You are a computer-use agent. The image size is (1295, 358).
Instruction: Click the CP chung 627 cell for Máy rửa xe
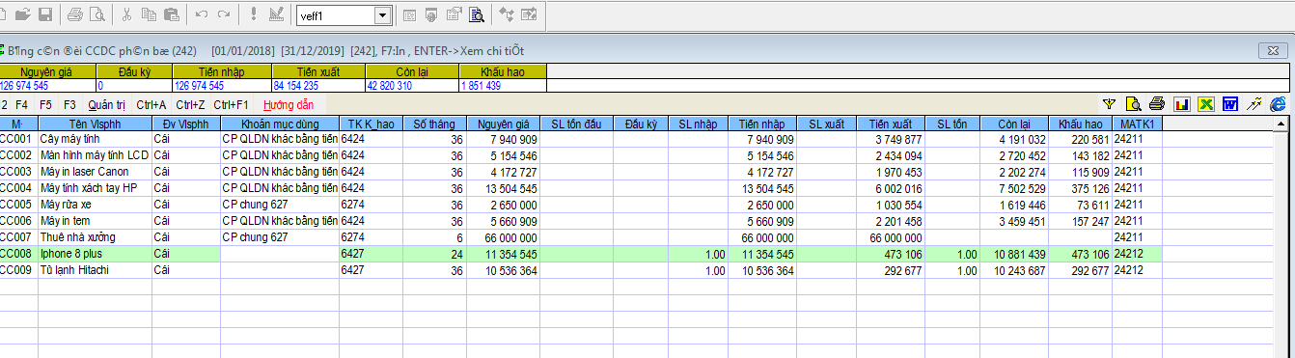pos(280,204)
